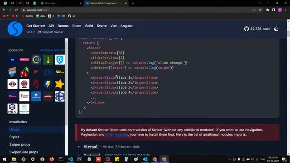Screen dimensions: 290x163
Task: Open Visual Studio Code from the taskbar
Action: click(x=70, y=159)
